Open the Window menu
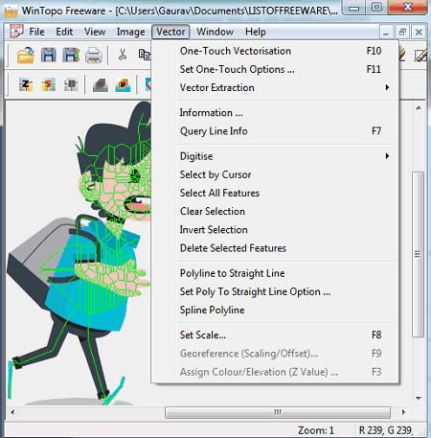 pyautogui.click(x=215, y=32)
